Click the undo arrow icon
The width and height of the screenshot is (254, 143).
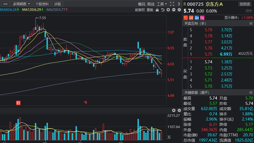[x=163, y=10]
